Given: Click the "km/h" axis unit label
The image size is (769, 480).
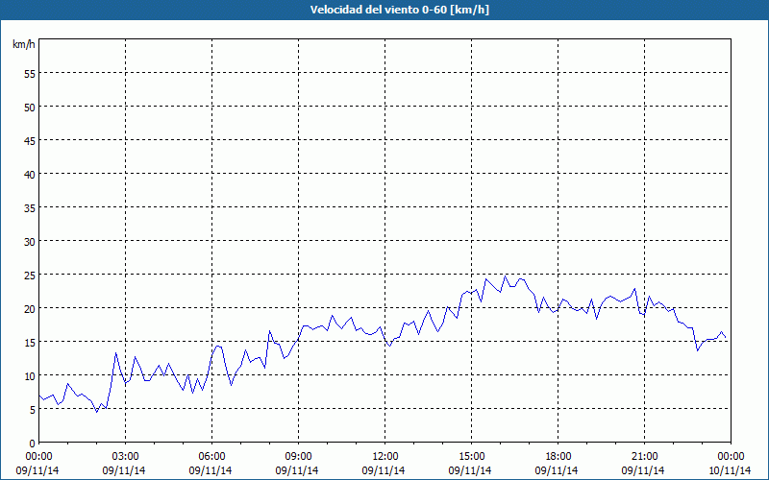Looking at the screenshot, I should (23, 44).
